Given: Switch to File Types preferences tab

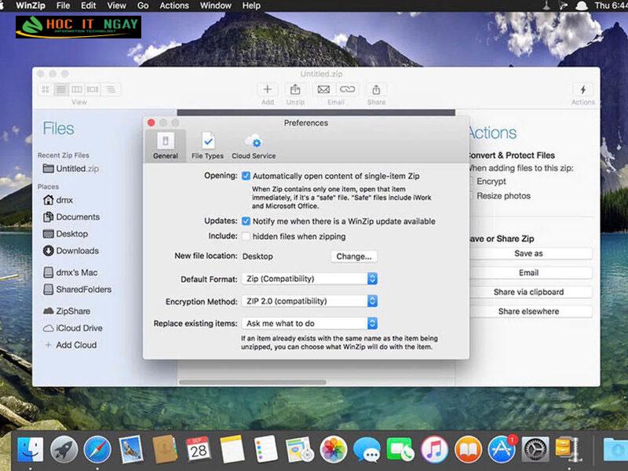Looking at the screenshot, I should (207, 146).
